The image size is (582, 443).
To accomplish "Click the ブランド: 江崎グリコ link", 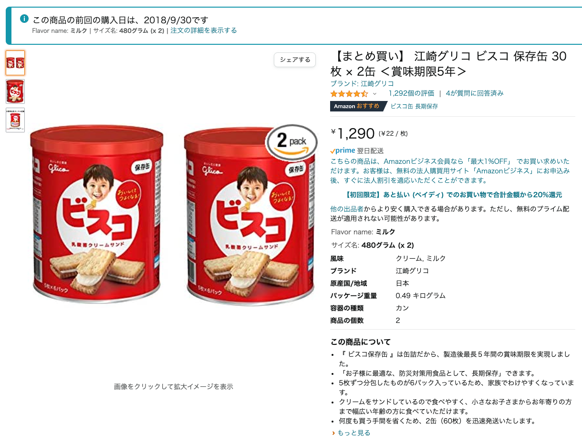I will point(362,83).
